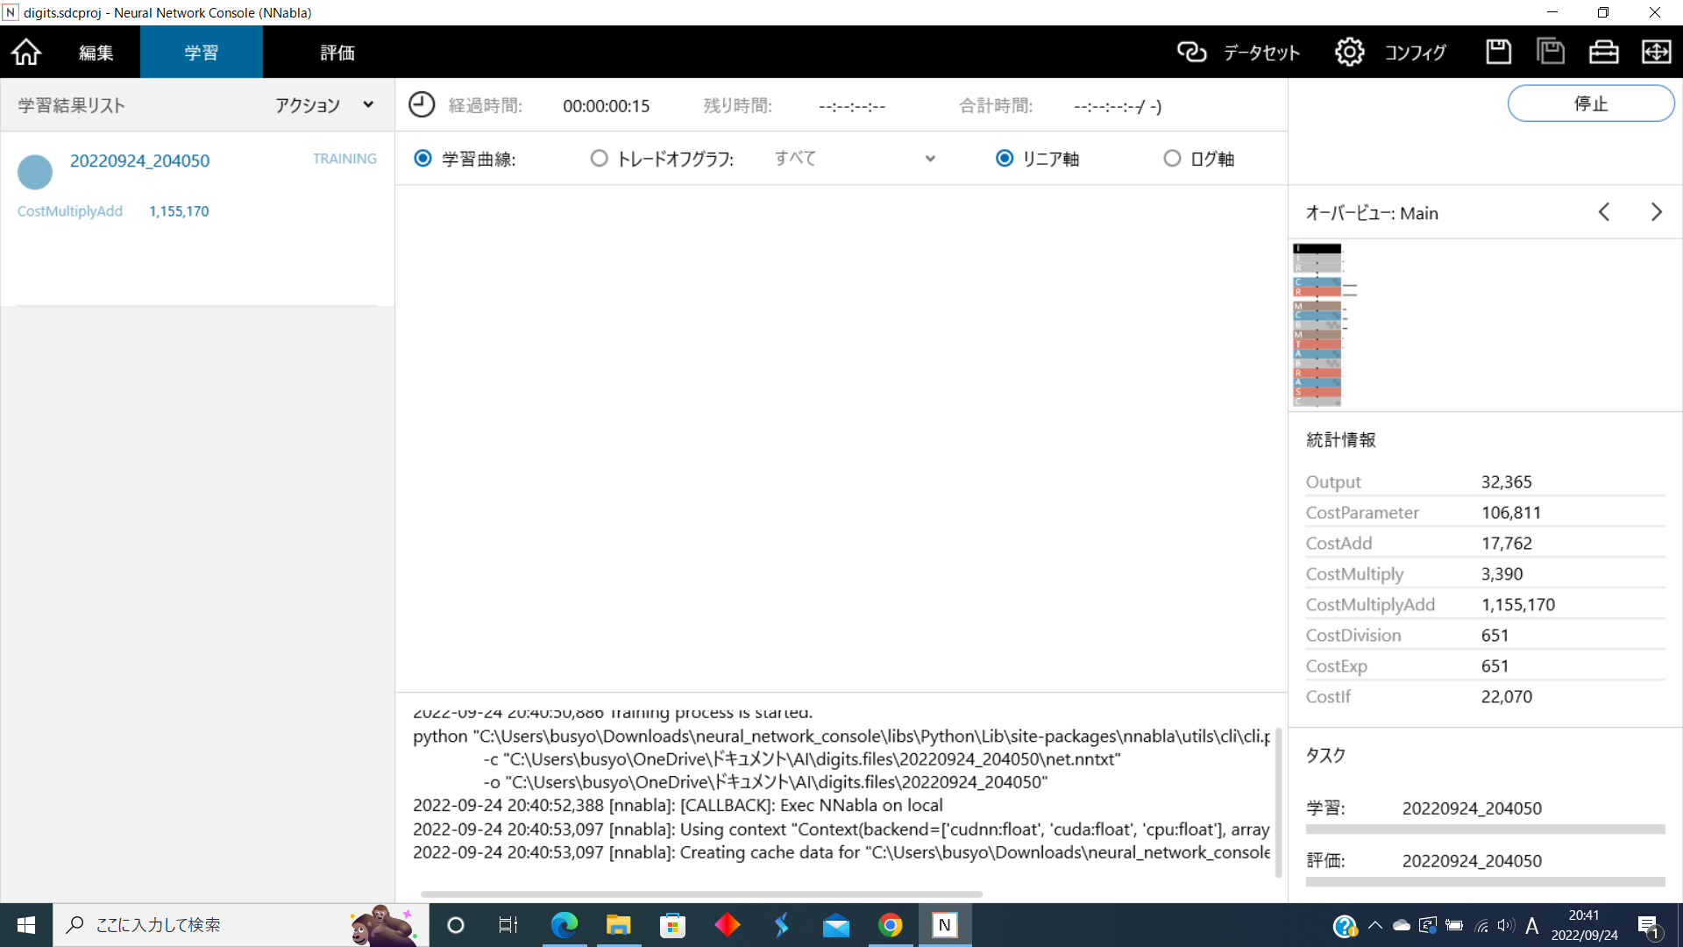The image size is (1683, 947).
Task: Open the Neural Network Console taskbar icon
Action: pos(944,925)
